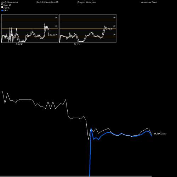Click the highest spike in the FAST chart
Image resolution: width=177 pixels, height=177 pixels.
[45, 23]
